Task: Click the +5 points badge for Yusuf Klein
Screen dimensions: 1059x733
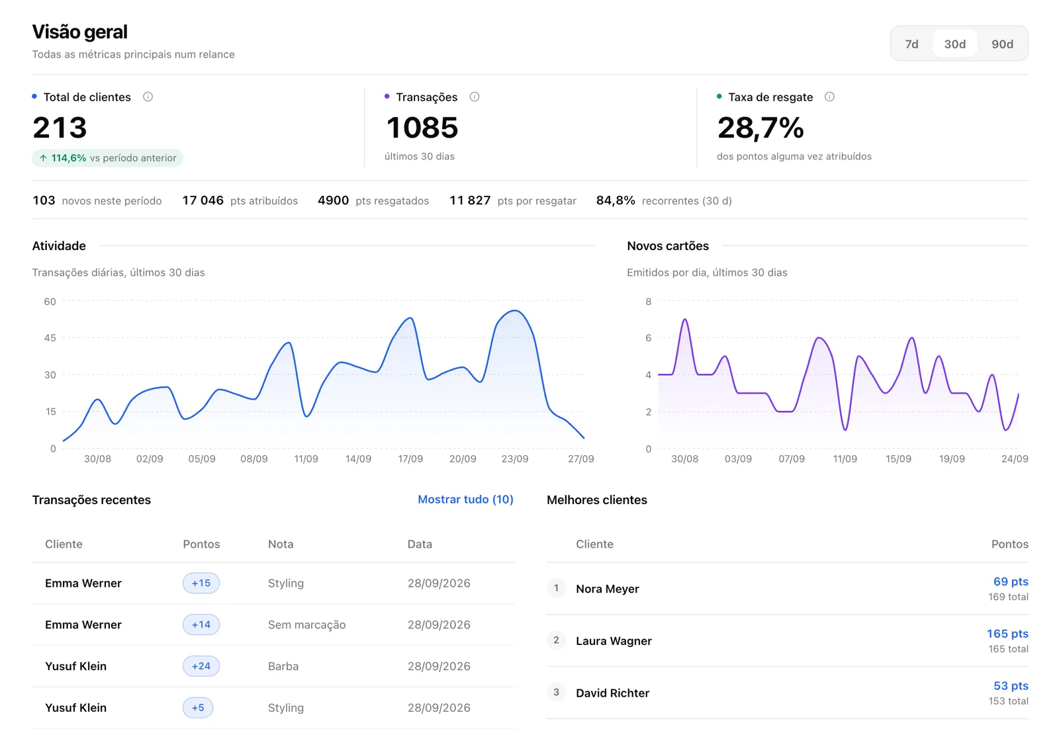Action: click(x=198, y=708)
